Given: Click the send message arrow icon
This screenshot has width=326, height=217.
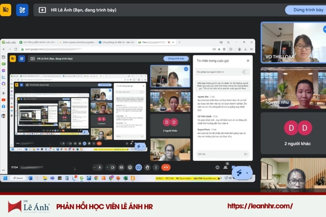Looking at the screenshot, I should (x=246, y=154).
